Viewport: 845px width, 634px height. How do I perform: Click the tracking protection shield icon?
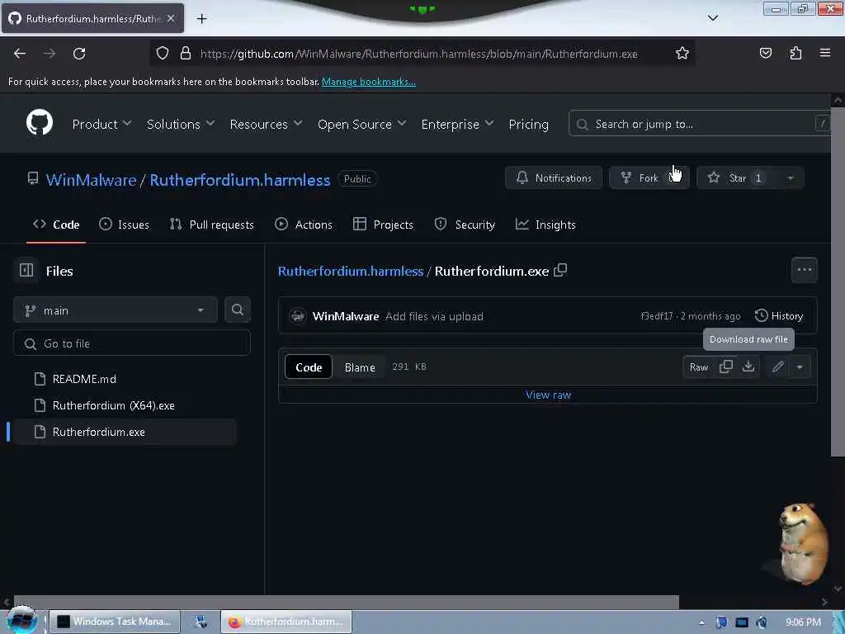[163, 54]
